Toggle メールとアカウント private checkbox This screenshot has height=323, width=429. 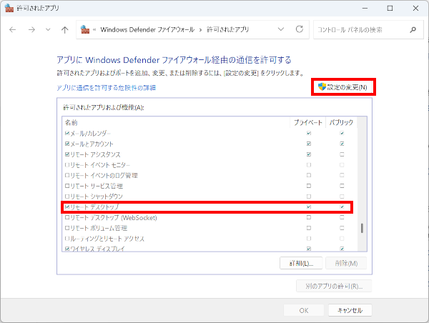309,144
